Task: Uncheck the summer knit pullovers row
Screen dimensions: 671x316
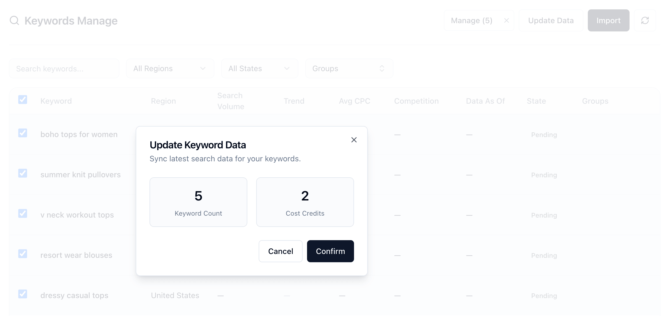Action: point(23,173)
